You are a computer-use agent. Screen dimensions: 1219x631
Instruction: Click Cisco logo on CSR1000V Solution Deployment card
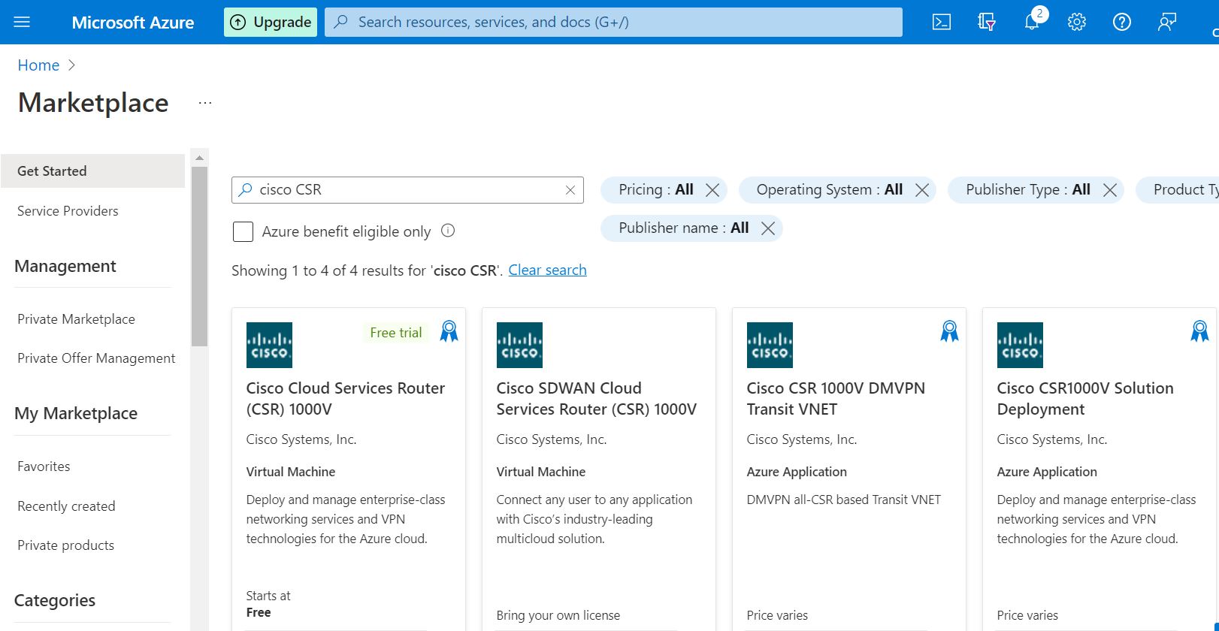click(1020, 345)
